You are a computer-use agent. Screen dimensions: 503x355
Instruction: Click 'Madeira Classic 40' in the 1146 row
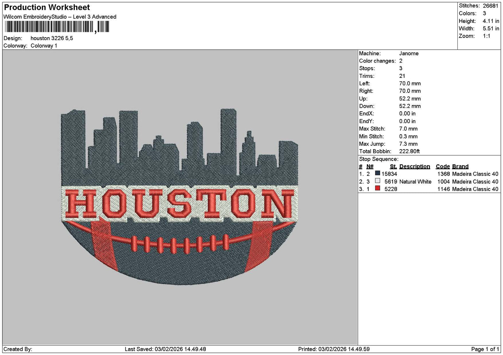tap(475, 189)
